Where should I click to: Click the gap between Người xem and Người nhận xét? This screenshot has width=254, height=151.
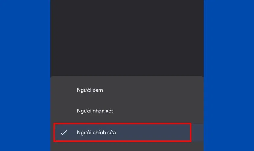coord(127,101)
